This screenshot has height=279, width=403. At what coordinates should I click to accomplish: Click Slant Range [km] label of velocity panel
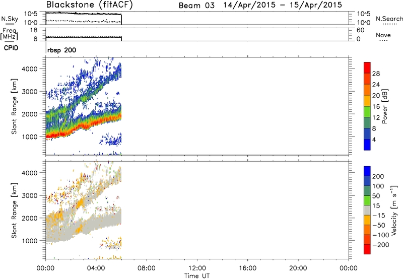14,211
